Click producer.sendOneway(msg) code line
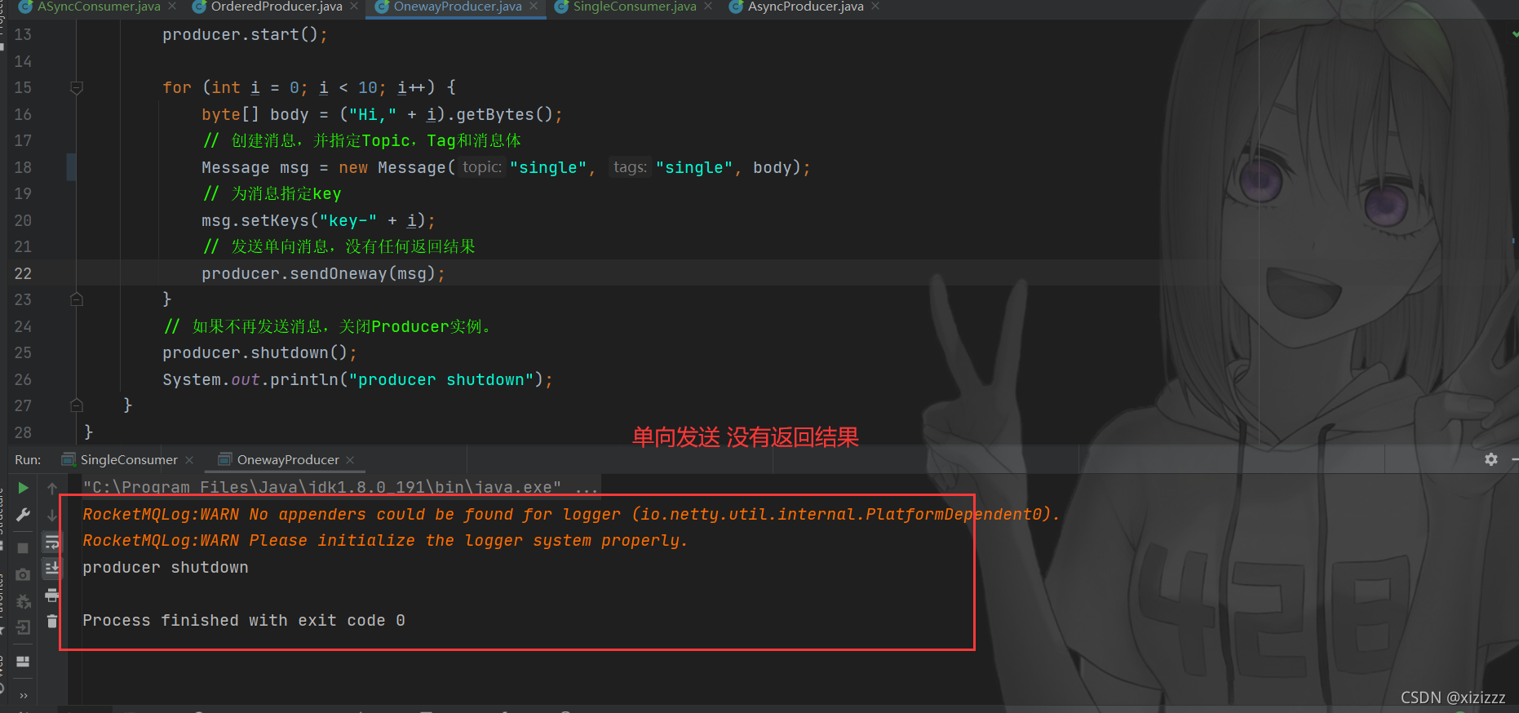 pyautogui.click(x=323, y=274)
